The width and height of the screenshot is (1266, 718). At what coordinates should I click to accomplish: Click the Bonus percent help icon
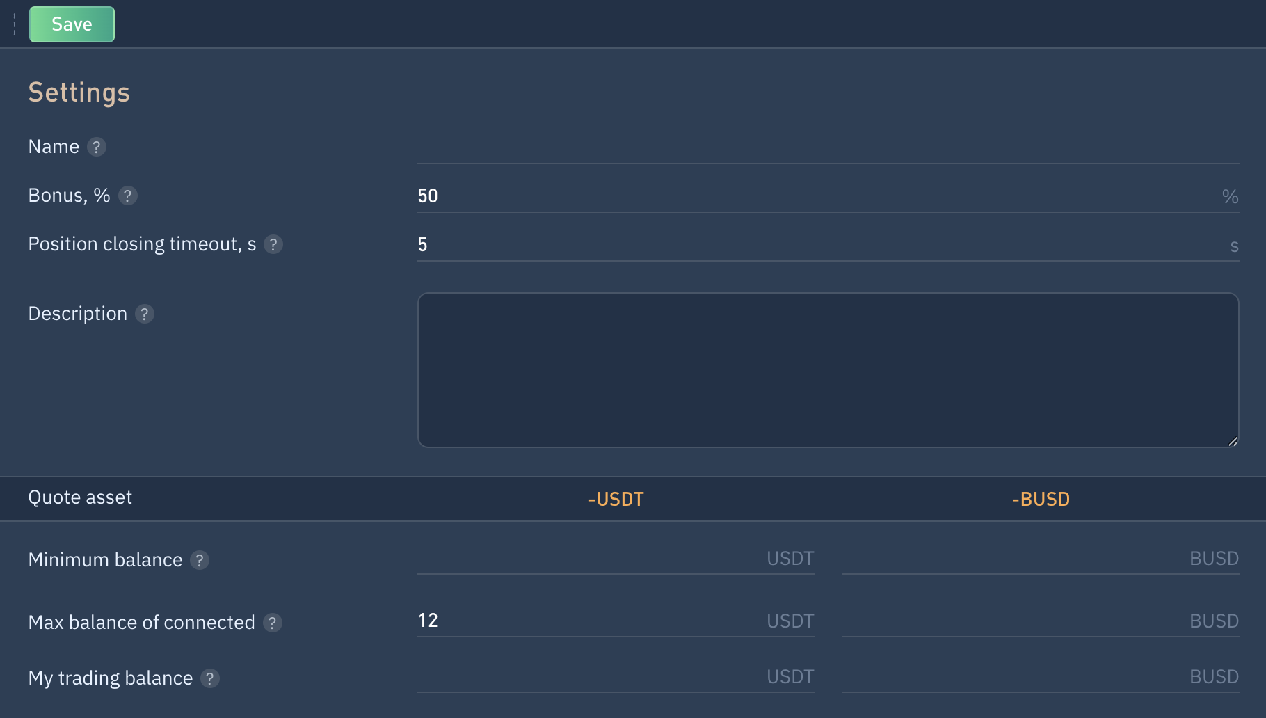[127, 196]
